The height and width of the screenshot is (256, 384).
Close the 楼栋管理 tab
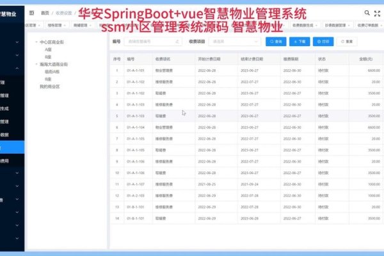click(65, 26)
